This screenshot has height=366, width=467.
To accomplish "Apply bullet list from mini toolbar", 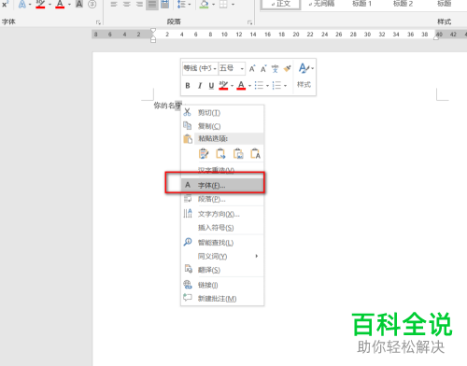I will pyautogui.click(x=259, y=85).
